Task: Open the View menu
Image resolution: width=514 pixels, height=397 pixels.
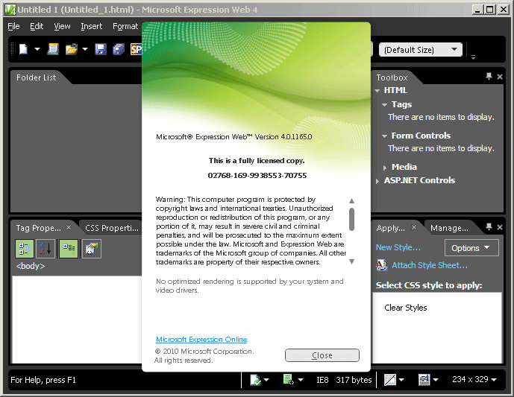Action: tap(62, 26)
